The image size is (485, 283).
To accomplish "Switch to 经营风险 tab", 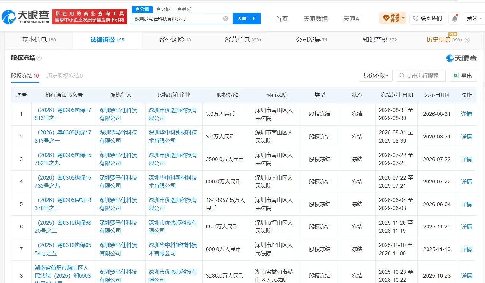I will (x=175, y=40).
